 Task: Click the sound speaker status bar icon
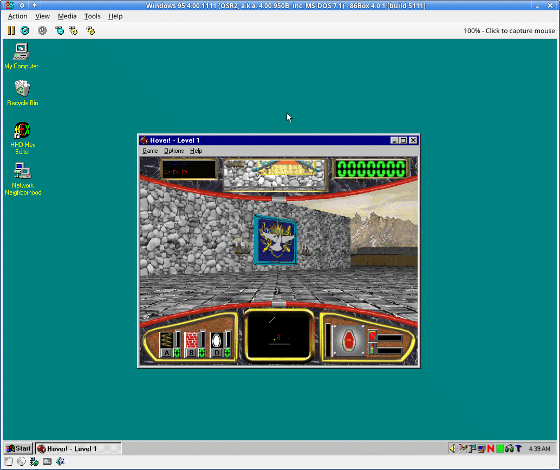60,461
